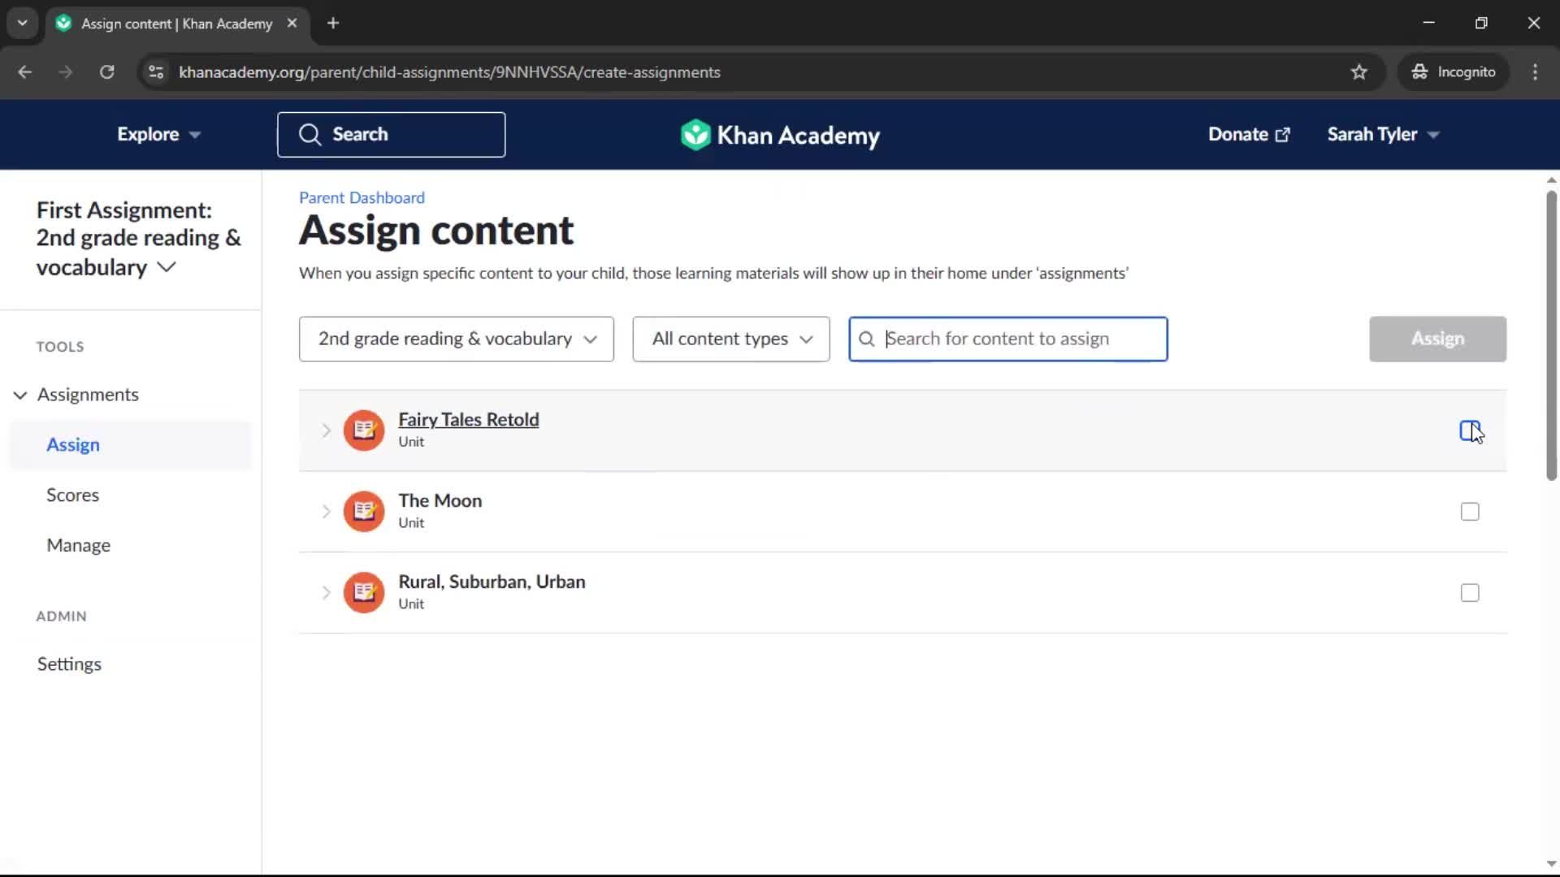This screenshot has height=877, width=1560.
Task: Check The Moon unit checkbox
Action: point(1470,512)
